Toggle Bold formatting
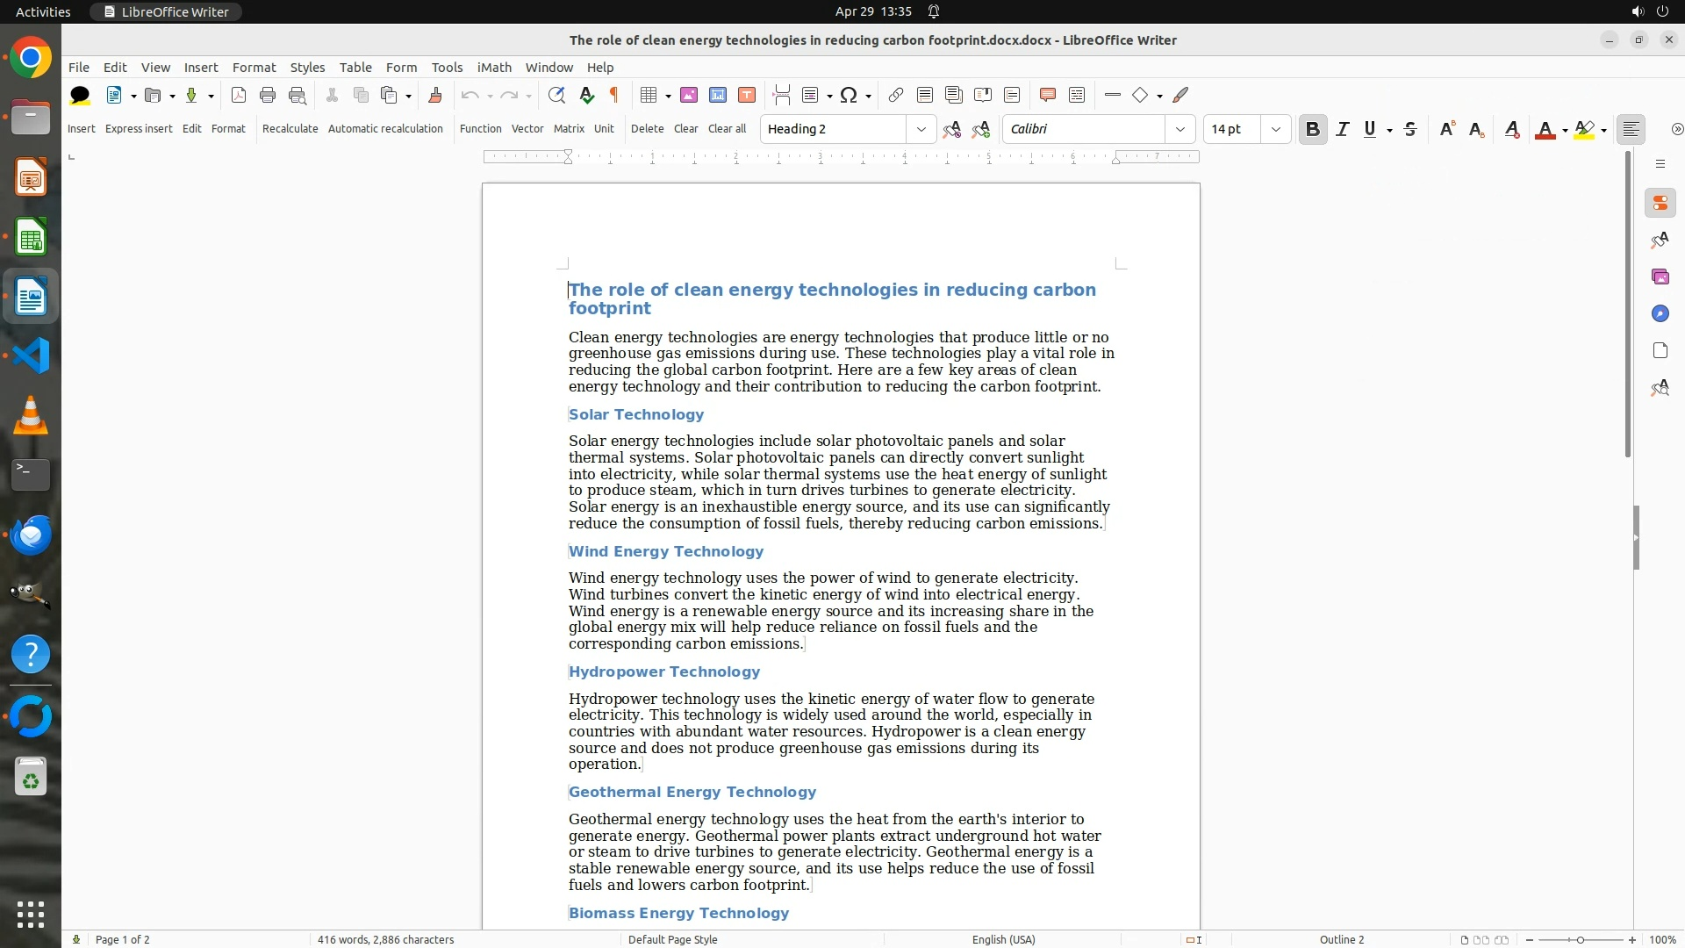Image resolution: width=1685 pixels, height=948 pixels. point(1312,129)
